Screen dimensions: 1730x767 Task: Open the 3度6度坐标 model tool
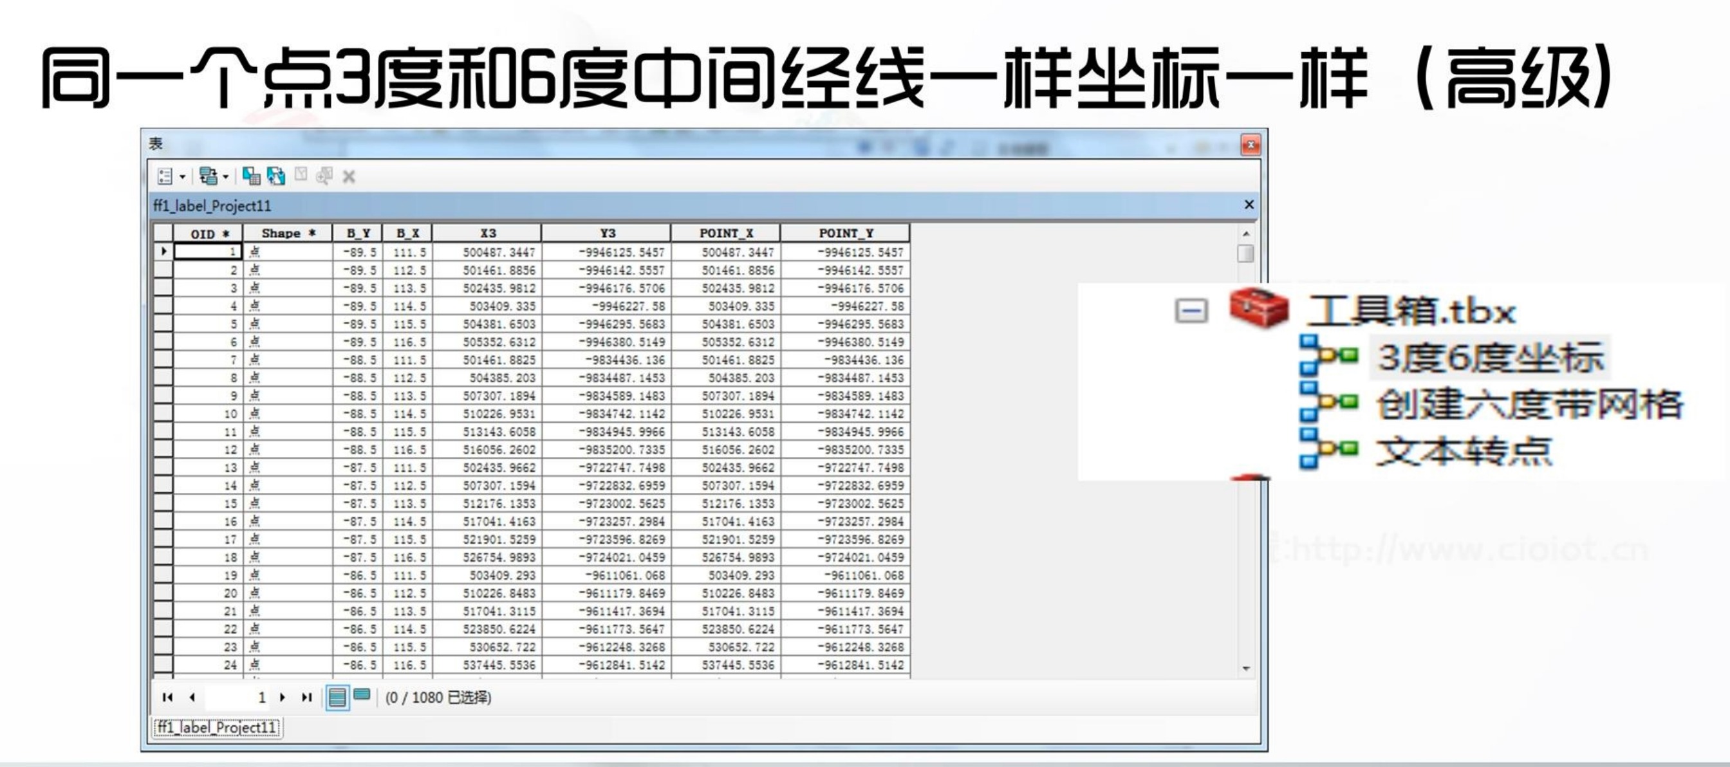coord(1490,357)
